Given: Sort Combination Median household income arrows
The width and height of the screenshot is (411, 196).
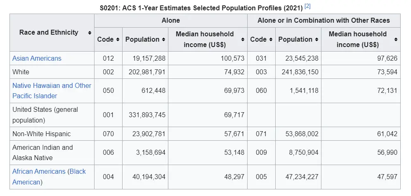Looking at the screenshot, I should (396, 40).
